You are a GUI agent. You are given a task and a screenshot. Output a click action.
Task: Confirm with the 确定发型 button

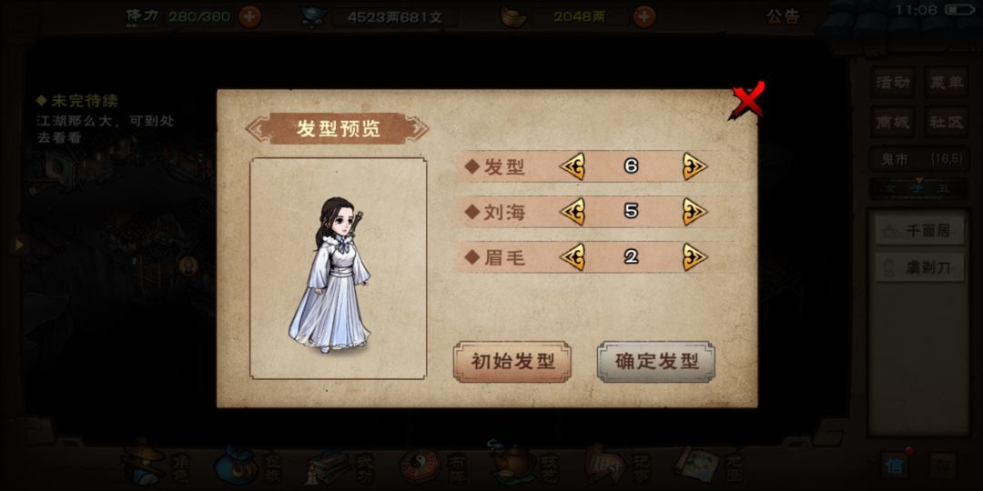click(x=655, y=361)
